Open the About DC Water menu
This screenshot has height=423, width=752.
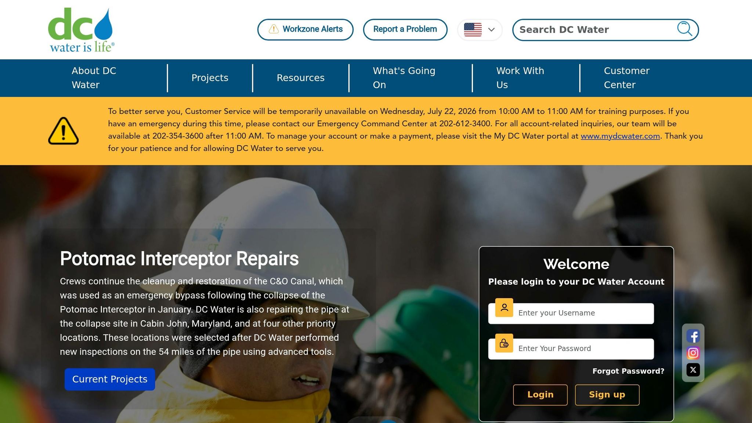94,78
